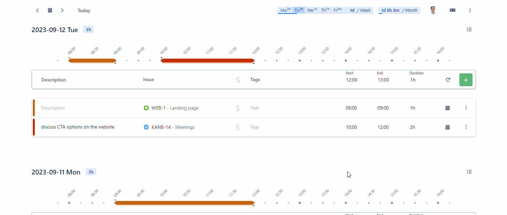Viewport: 507px width, 215px height.
Task: Click the Today button
Action: click(84, 10)
